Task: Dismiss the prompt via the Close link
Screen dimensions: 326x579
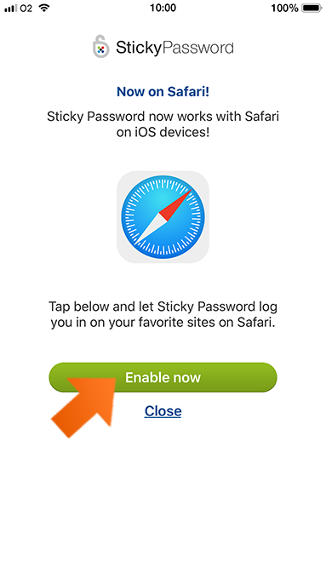Action: pyautogui.click(x=163, y=411)
